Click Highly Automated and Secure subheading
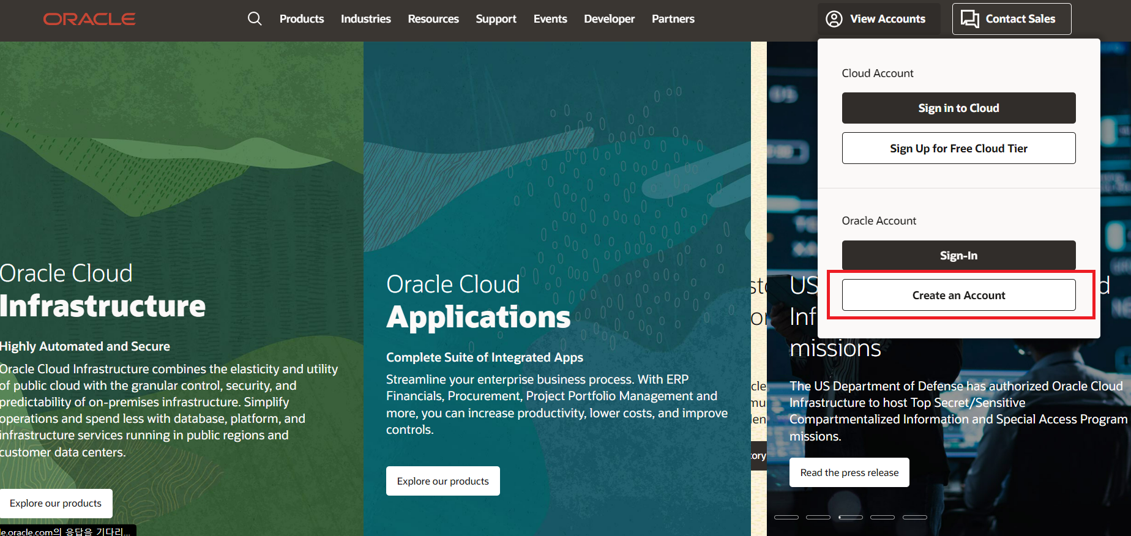Screen dimensions: 1131x536 85,346
